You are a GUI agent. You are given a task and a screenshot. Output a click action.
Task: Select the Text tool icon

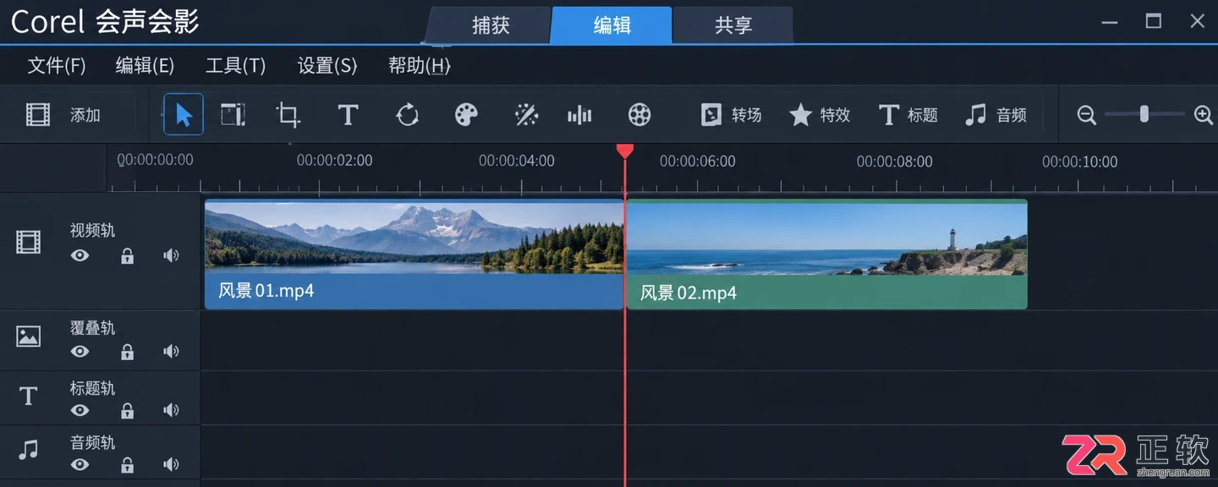[348, 115]
